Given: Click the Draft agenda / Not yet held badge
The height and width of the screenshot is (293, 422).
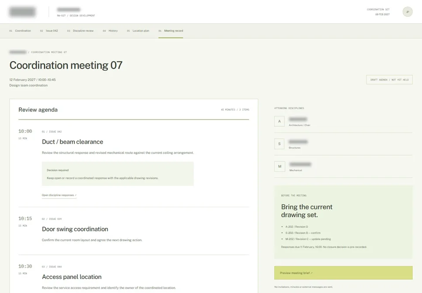Looking at the screenshot, I should coord(389,80).
